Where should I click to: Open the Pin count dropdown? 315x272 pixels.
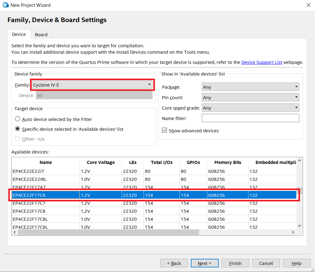[x=250, y=97]
